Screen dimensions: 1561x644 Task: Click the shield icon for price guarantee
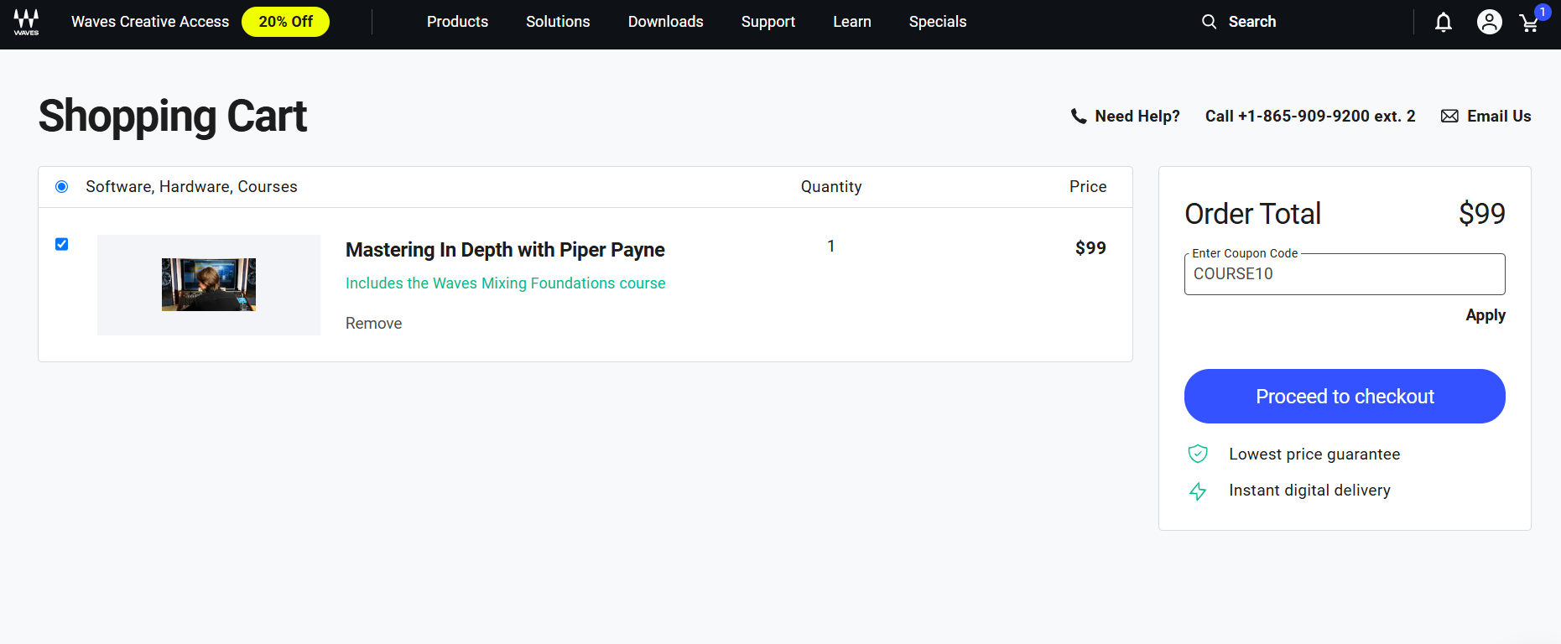[x=1198, y=454]
